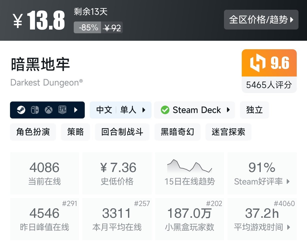This screenshot has width=307, height=242.
Task: Select the 回合制战斗 tag
Action: point(122,132)
